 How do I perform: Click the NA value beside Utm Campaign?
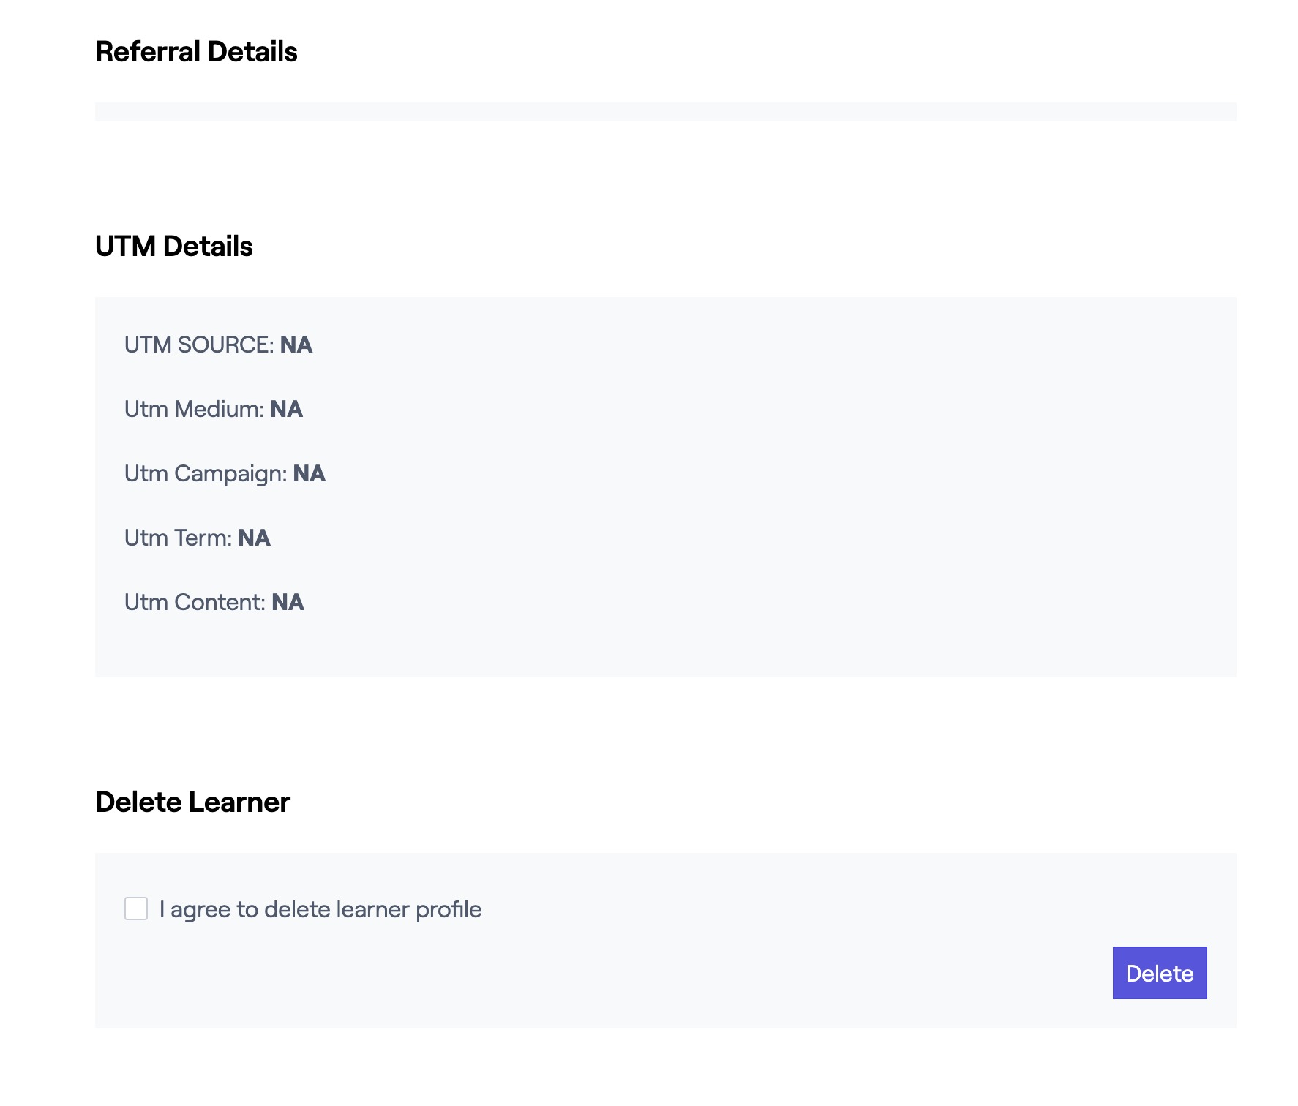point(309,473)
